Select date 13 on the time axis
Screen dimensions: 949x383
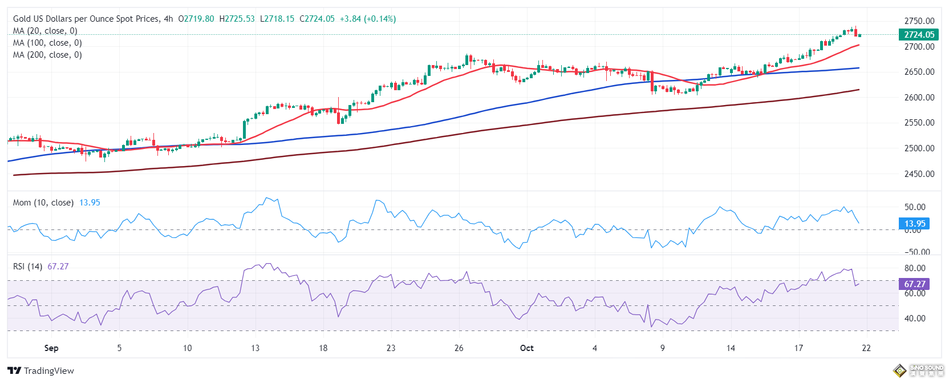[255, 348]
